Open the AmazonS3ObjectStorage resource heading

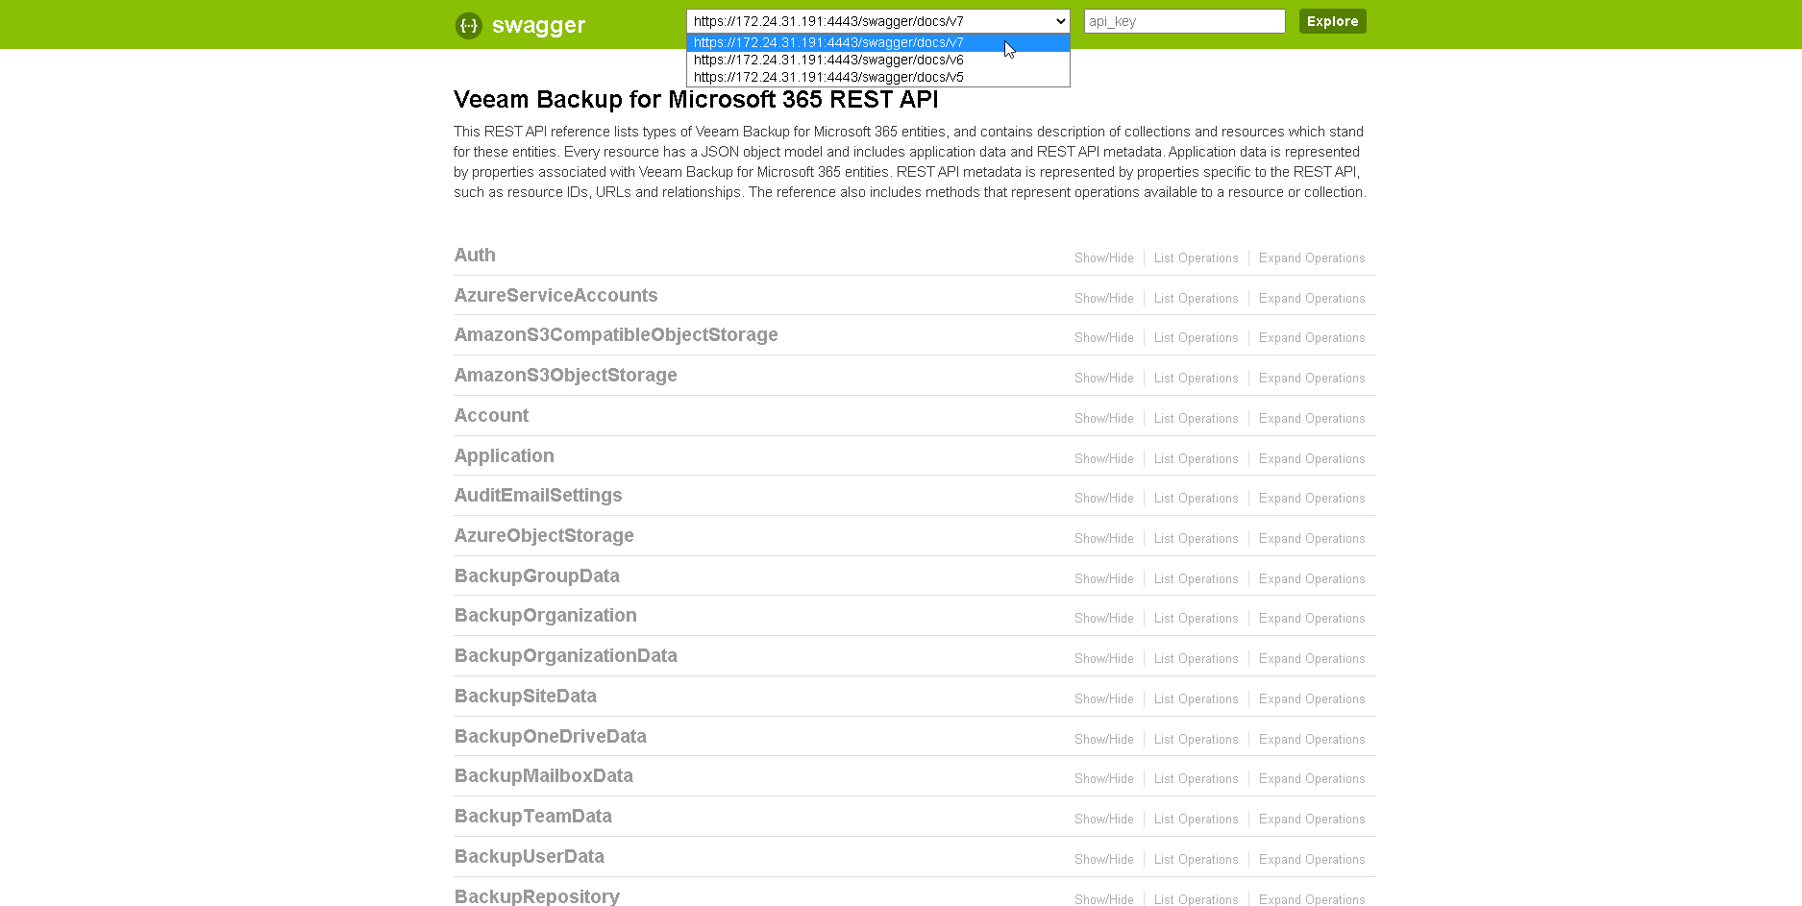pos(565,375)
